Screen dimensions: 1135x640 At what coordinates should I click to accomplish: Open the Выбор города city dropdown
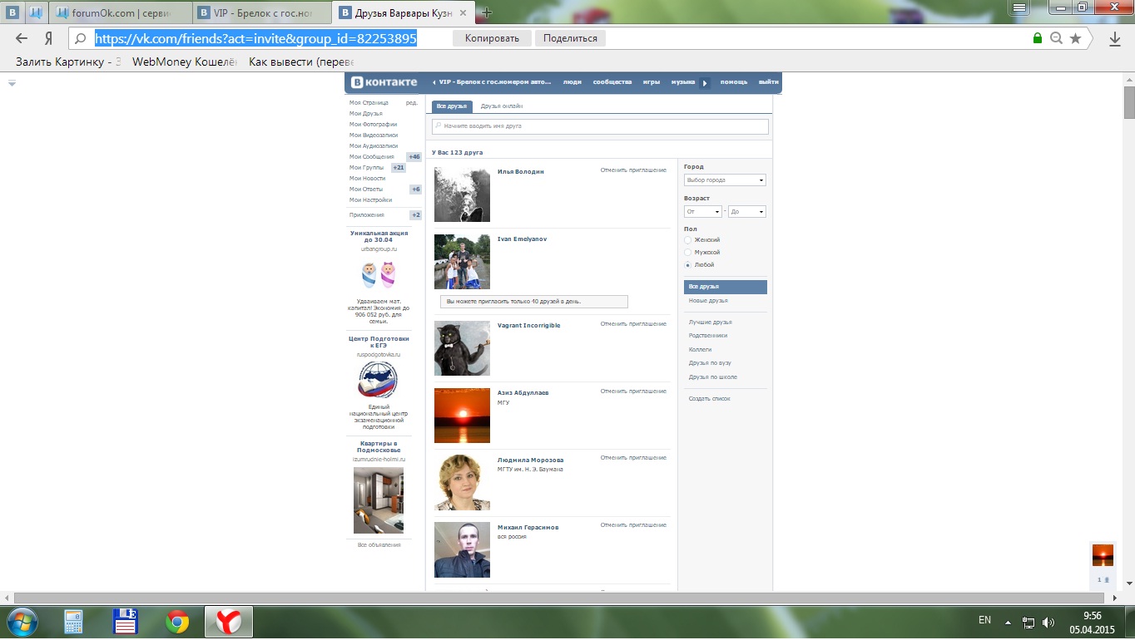coord(725,180)
